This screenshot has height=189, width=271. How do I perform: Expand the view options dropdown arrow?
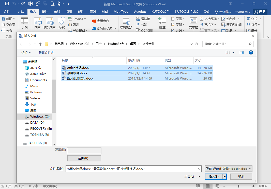click(233, 52)
